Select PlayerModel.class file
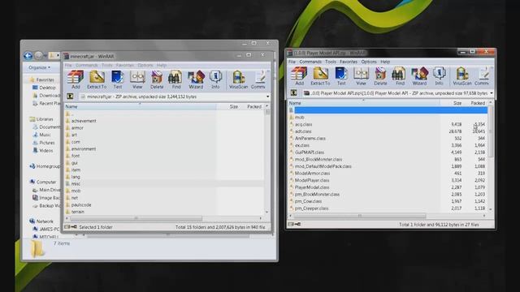This screenshot has width=520, height=292. point(312,187)
